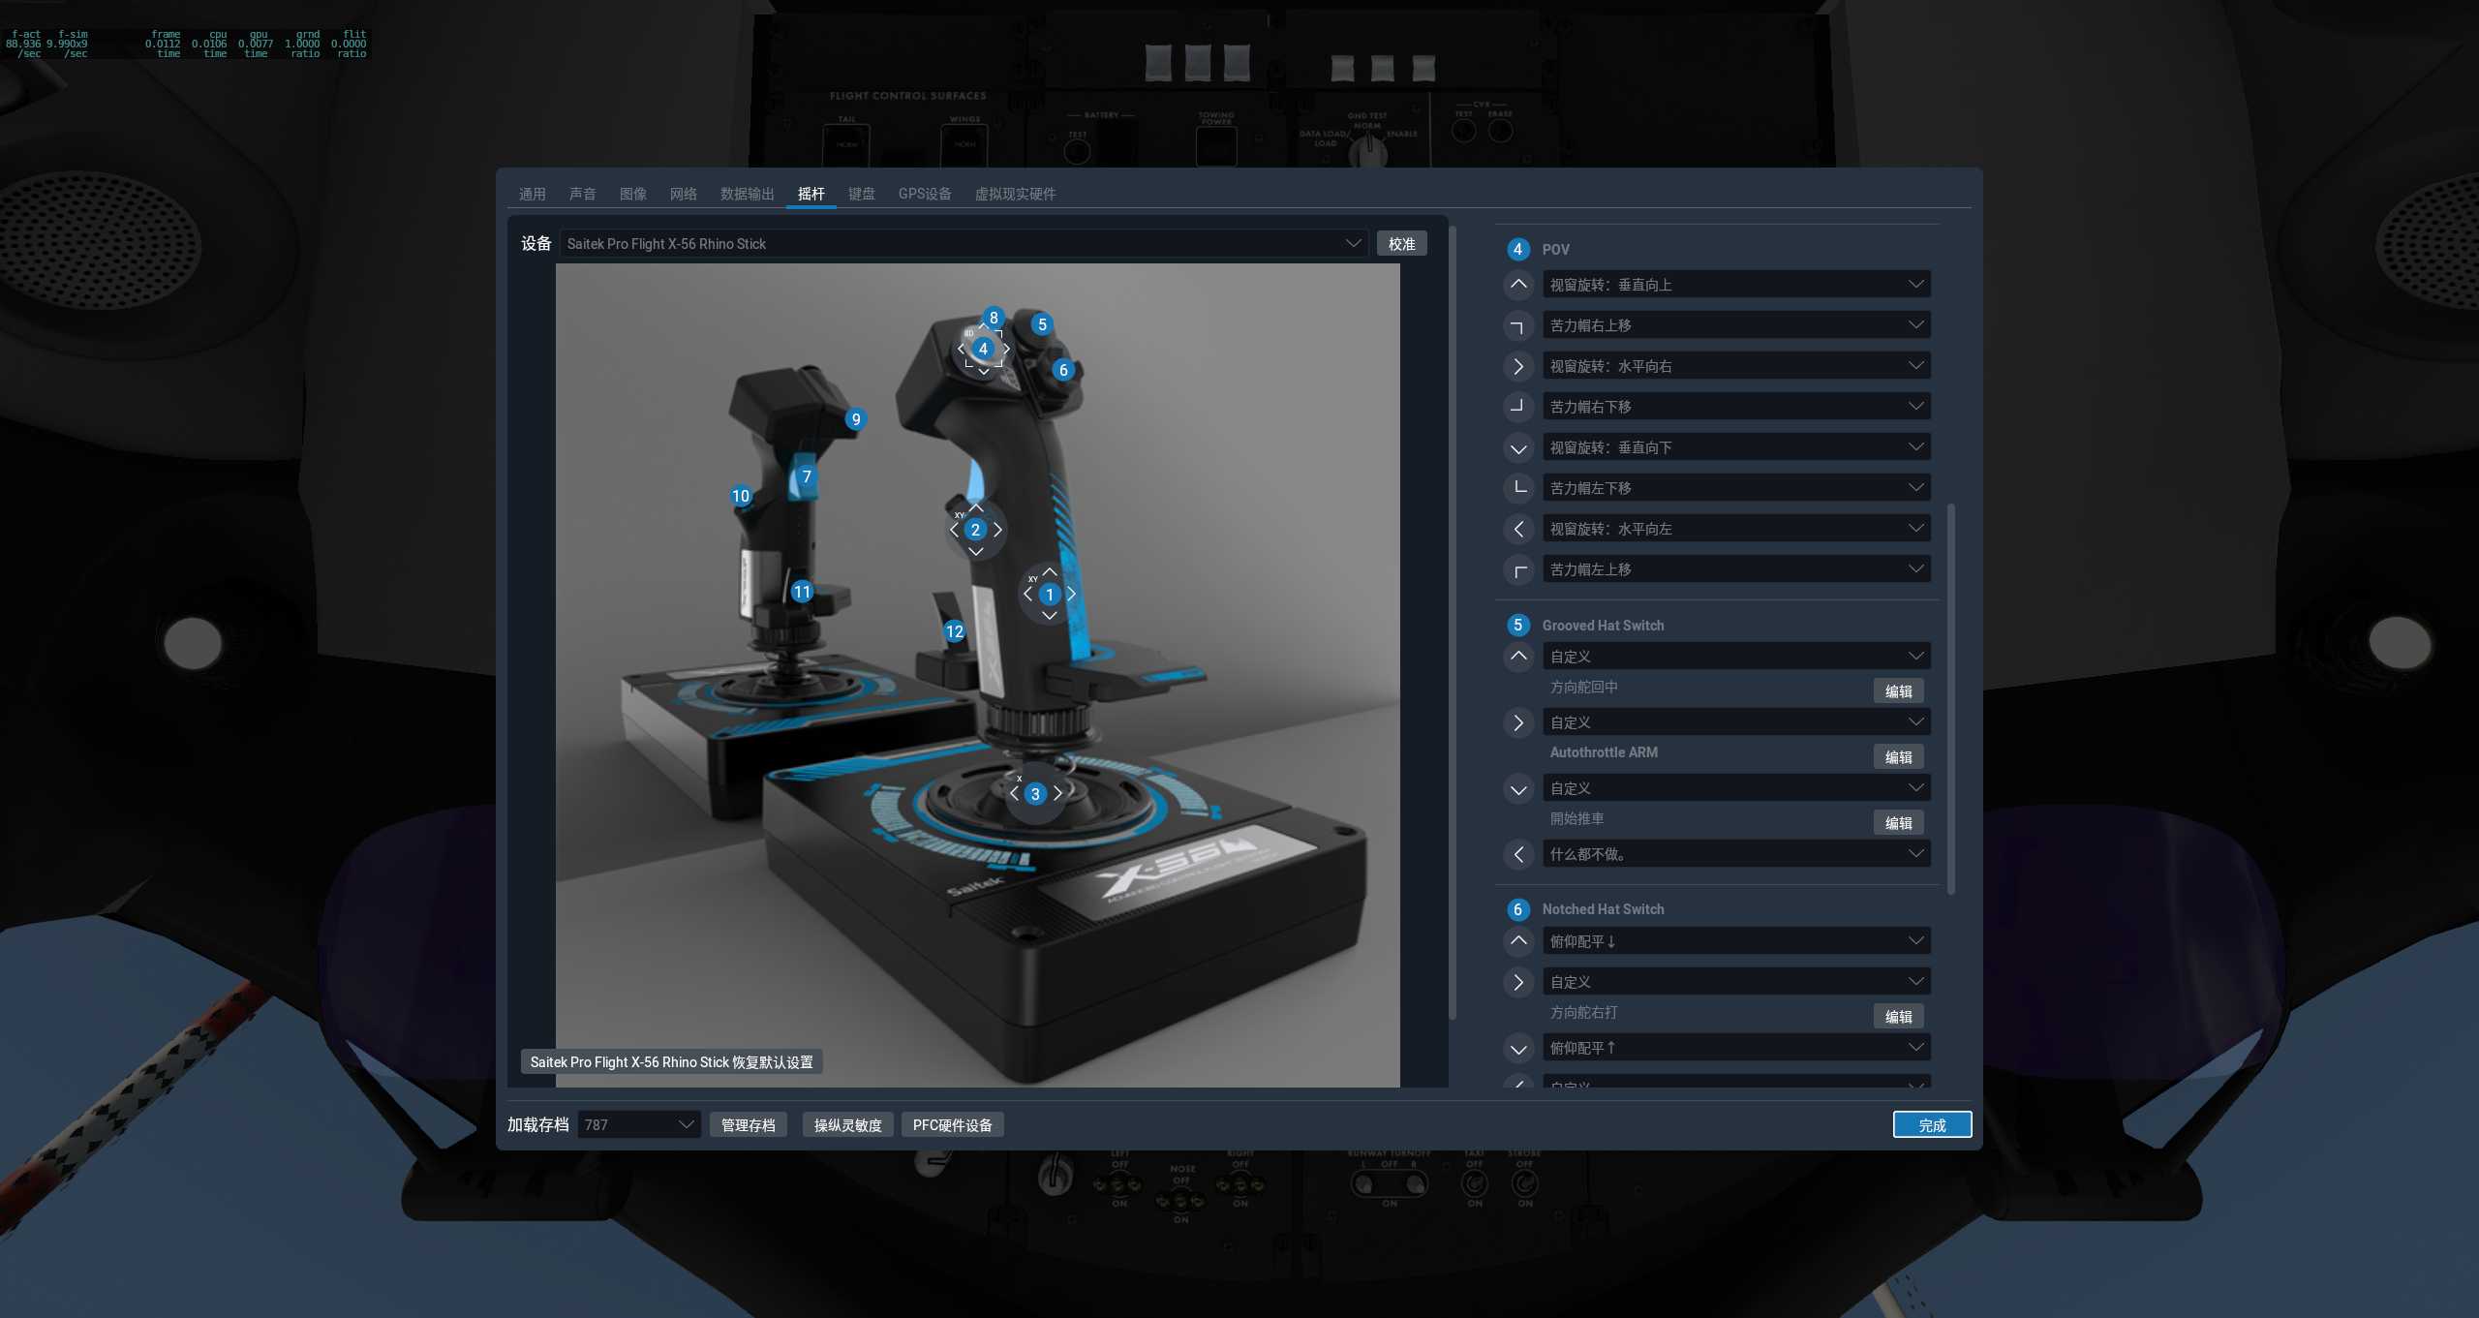Viewport: 2479px width, 1318px height.
Task: Click marker 9 on the left stick
Action: pyautogui.click(x=855, y=419)
